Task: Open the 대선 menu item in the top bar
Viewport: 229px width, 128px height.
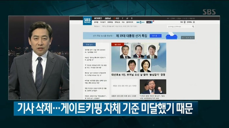Action: [116, 18]
